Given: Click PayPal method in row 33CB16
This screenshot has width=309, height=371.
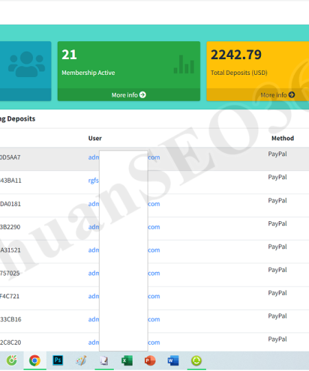Looking at the screenshot, I should pos(277,316).
